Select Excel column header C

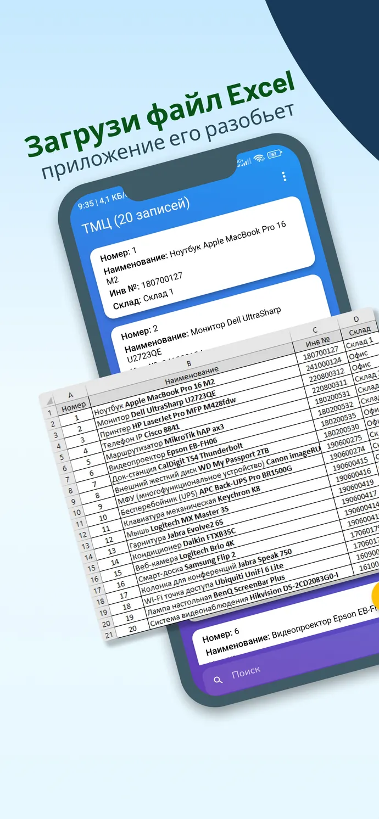[x=315, y=329]
